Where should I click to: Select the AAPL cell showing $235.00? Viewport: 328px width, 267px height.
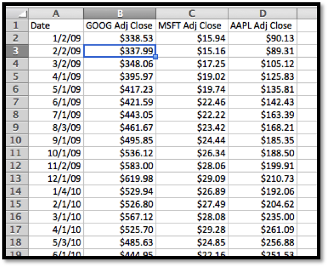[x=263, y=217]
